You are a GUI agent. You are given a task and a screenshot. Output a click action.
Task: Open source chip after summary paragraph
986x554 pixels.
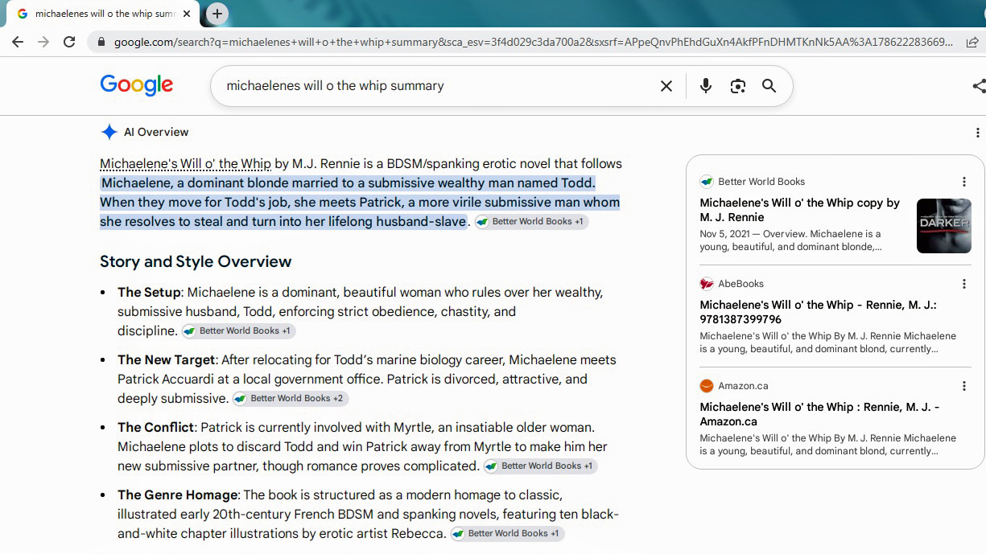coord(531,222)
